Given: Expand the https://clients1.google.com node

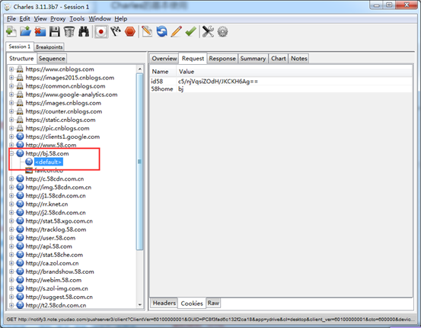Looking at the screenshot, I should 11,137.
